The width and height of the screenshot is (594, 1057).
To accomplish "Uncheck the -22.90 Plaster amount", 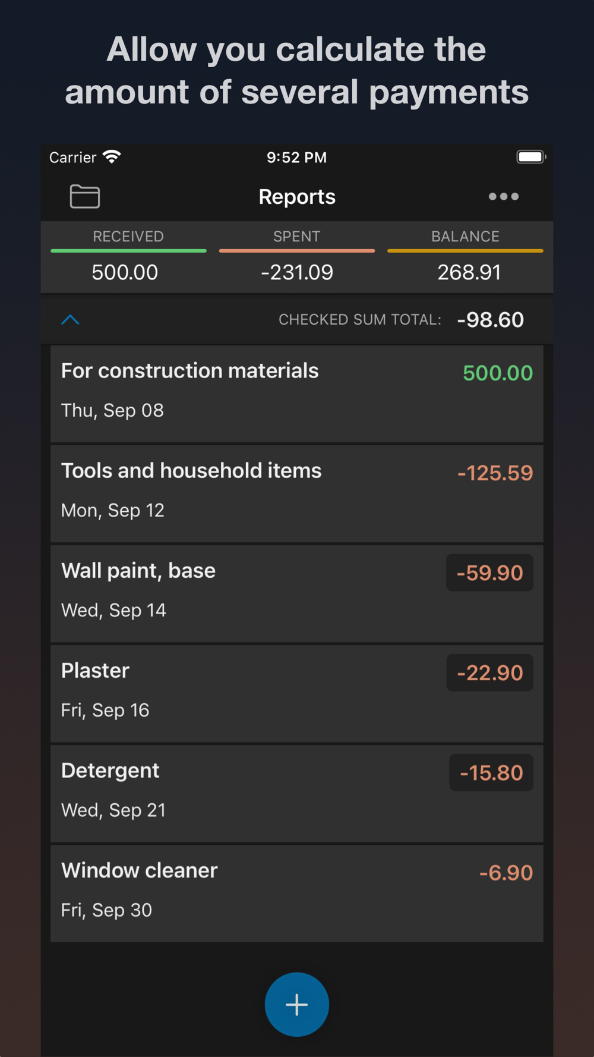I will [x=489, y=673].
